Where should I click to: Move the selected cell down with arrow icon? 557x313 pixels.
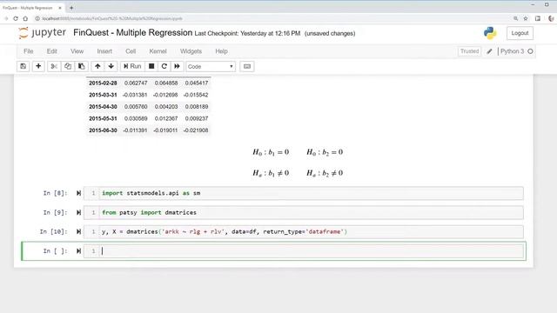click(x=111, y=66)
